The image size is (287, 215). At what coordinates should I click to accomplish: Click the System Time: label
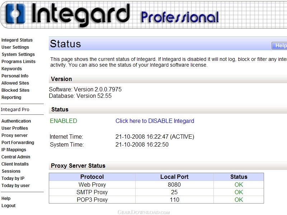pos(67,145)
